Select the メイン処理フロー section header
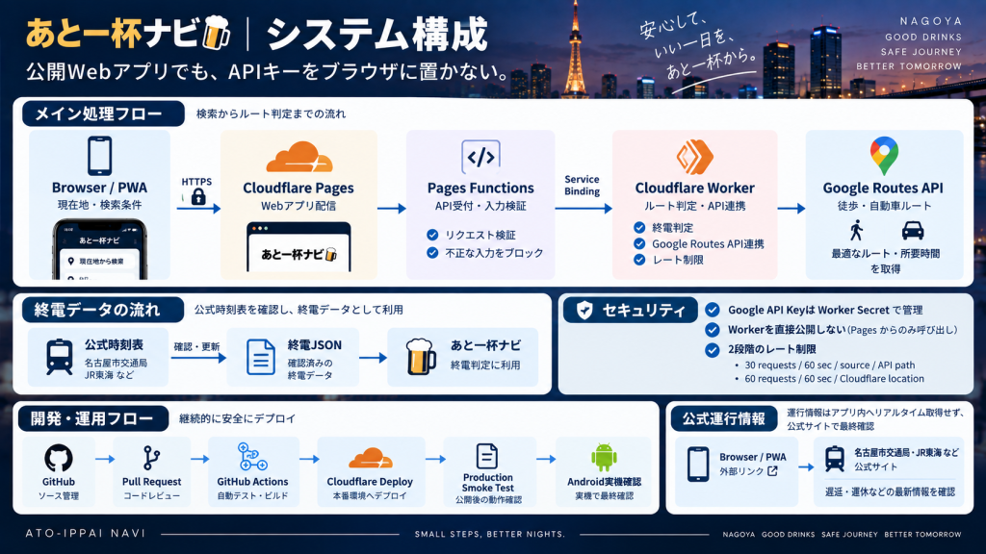The height and width of the screenshot is (554, 986). point(103,113)
